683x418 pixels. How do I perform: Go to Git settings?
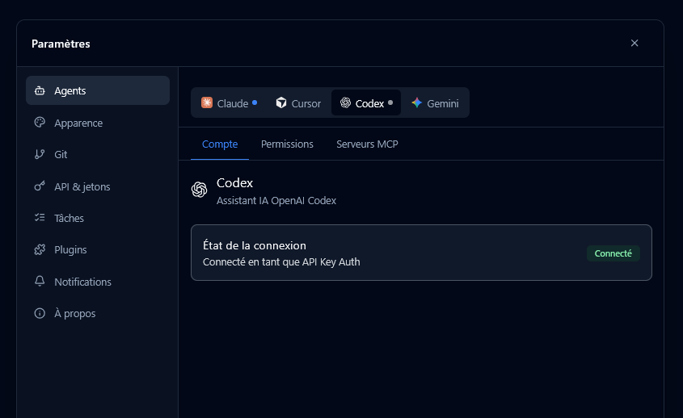pos(98,154)
